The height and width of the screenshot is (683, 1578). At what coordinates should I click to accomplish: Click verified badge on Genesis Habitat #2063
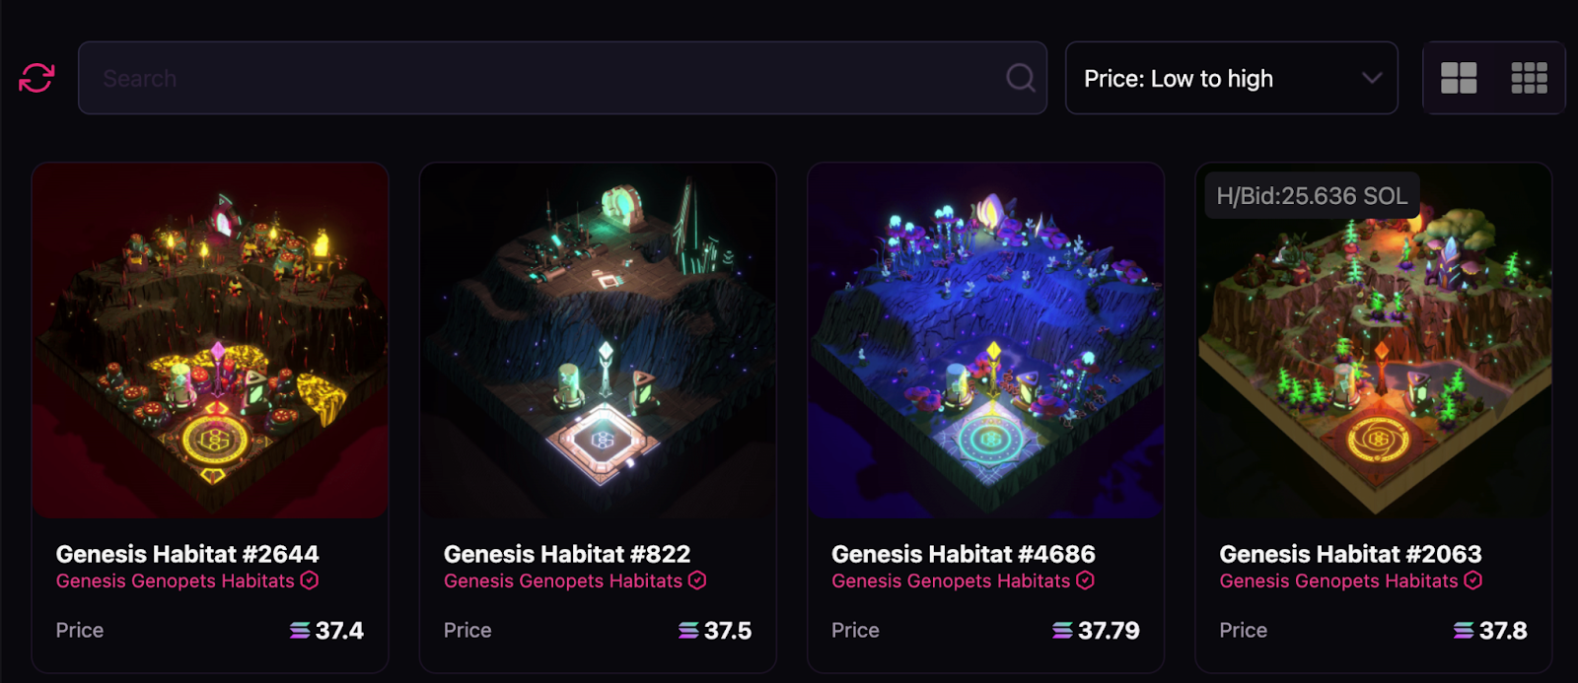1472,581
